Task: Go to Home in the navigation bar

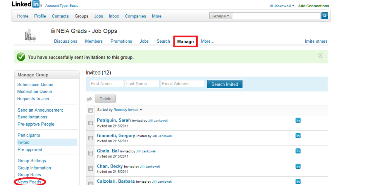Action: coord(23,16)
